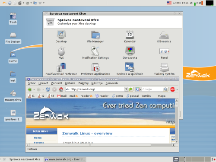Click the horizontal scrollbar right arrow
The height and width of the screenshot is (162, 216).
click(174, 145)
